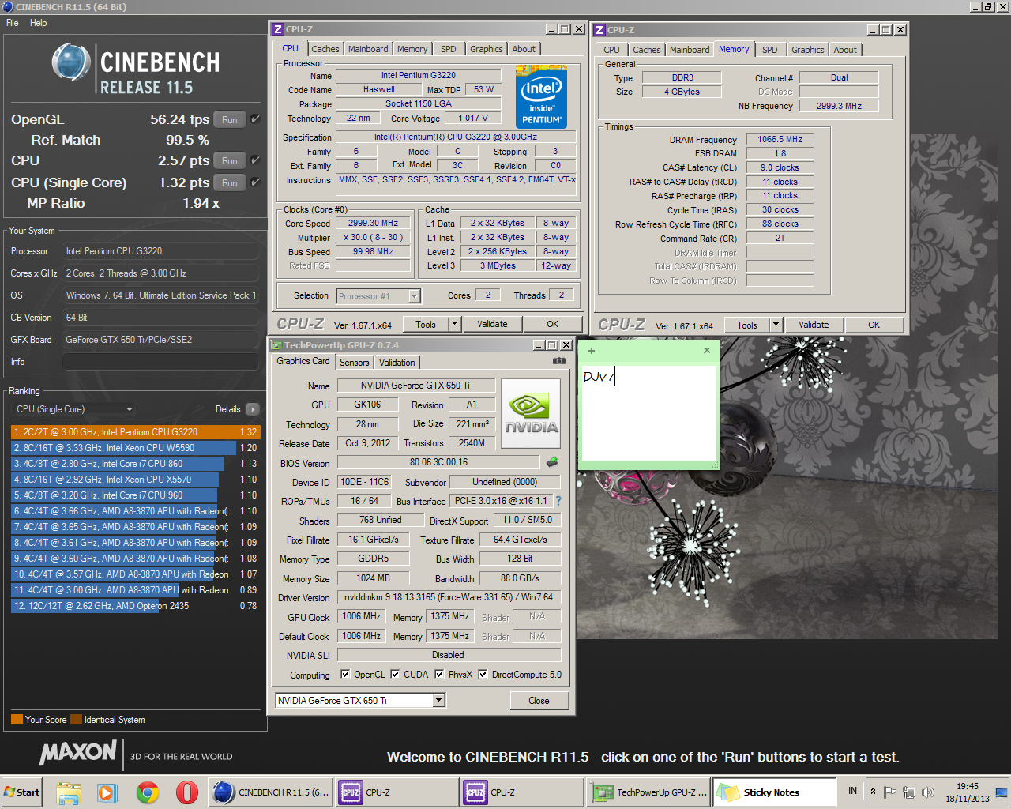Viewport: 1011px width, 809px height.
Task: Click the Subvendor Undefined (0000) field
Action: point(505,482)
